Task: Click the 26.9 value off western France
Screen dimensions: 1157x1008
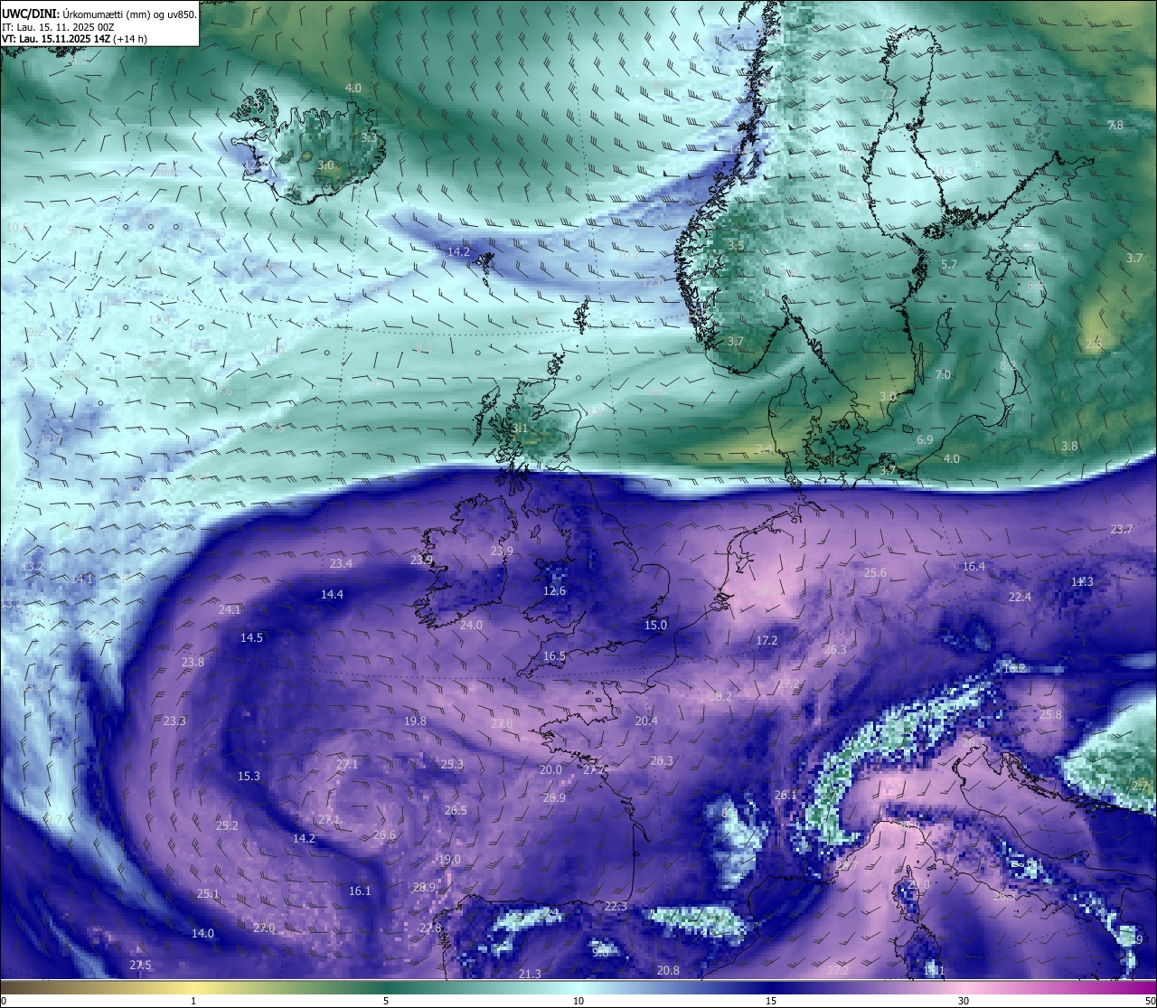Action: (554, 797)
